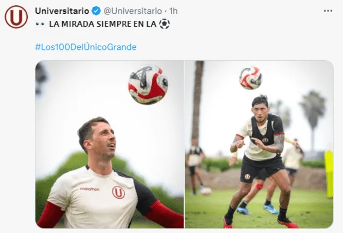Click the Universitario display name

pos(62,11)
